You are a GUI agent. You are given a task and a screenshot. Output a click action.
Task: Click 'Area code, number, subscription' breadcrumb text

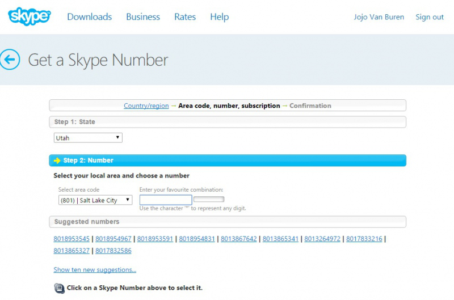229,105
